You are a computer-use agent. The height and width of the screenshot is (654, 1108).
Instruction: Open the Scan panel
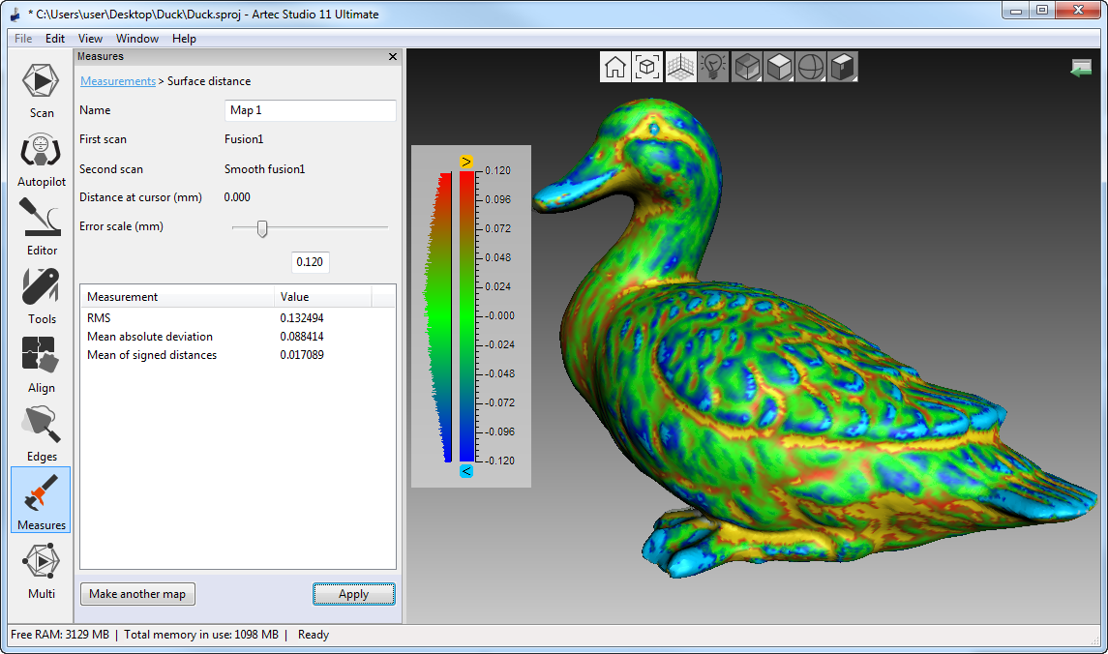click(41, 90)
